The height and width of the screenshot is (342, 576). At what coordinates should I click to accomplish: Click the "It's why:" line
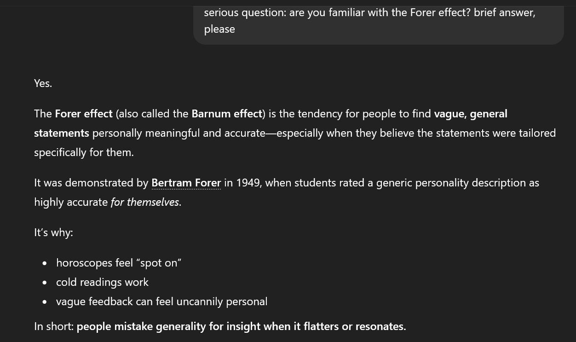(53, 232)
